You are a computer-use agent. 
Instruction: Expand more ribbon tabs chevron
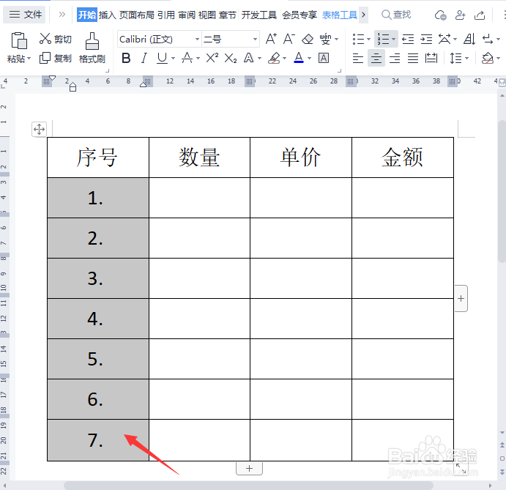(363, 15)
